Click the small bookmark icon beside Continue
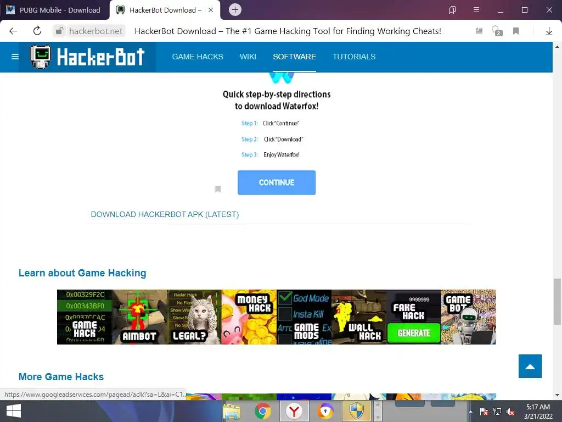This screenshot has height=422, width=562. pyautogui.click(x=217, y=189)
